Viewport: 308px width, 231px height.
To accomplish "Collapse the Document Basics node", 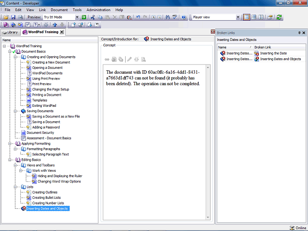I will coord(10,51).
